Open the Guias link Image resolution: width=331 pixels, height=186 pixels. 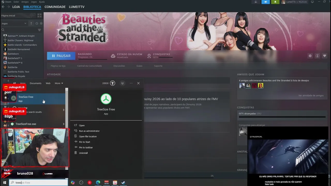click(139, 66)
